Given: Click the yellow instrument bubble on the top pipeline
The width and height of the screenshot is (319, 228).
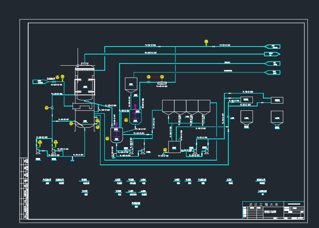Looking at the screenshot, I should (206, 42).
